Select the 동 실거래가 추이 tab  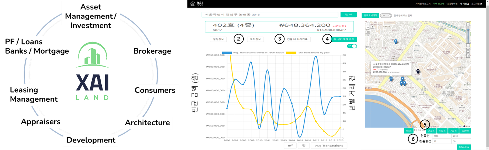point(345,39)
